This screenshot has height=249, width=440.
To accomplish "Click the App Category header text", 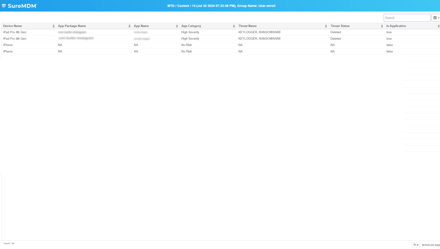I will point(191,26).
